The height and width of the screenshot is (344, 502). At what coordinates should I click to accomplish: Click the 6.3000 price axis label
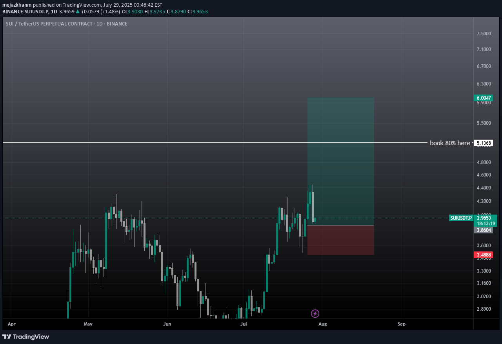point(484,84)
